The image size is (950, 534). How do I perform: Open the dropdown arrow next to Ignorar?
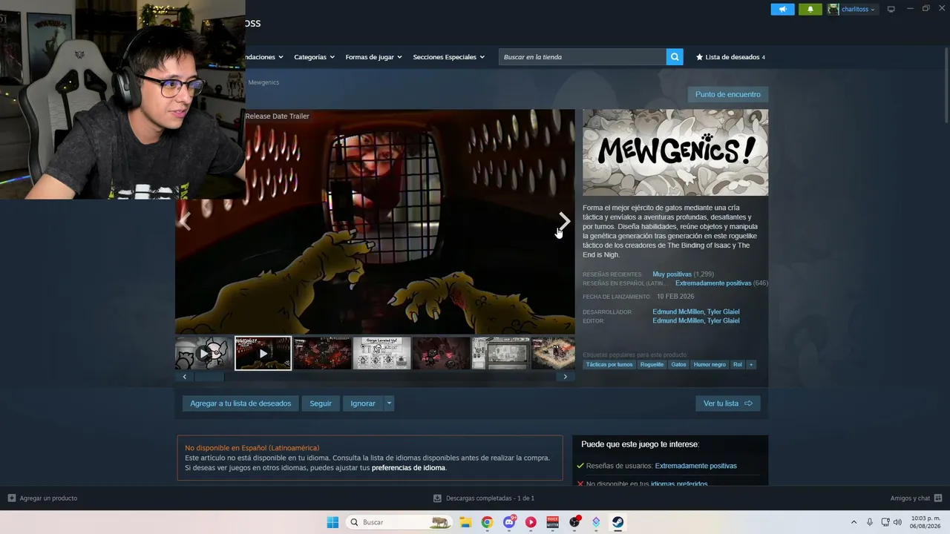tap(389, 403)
